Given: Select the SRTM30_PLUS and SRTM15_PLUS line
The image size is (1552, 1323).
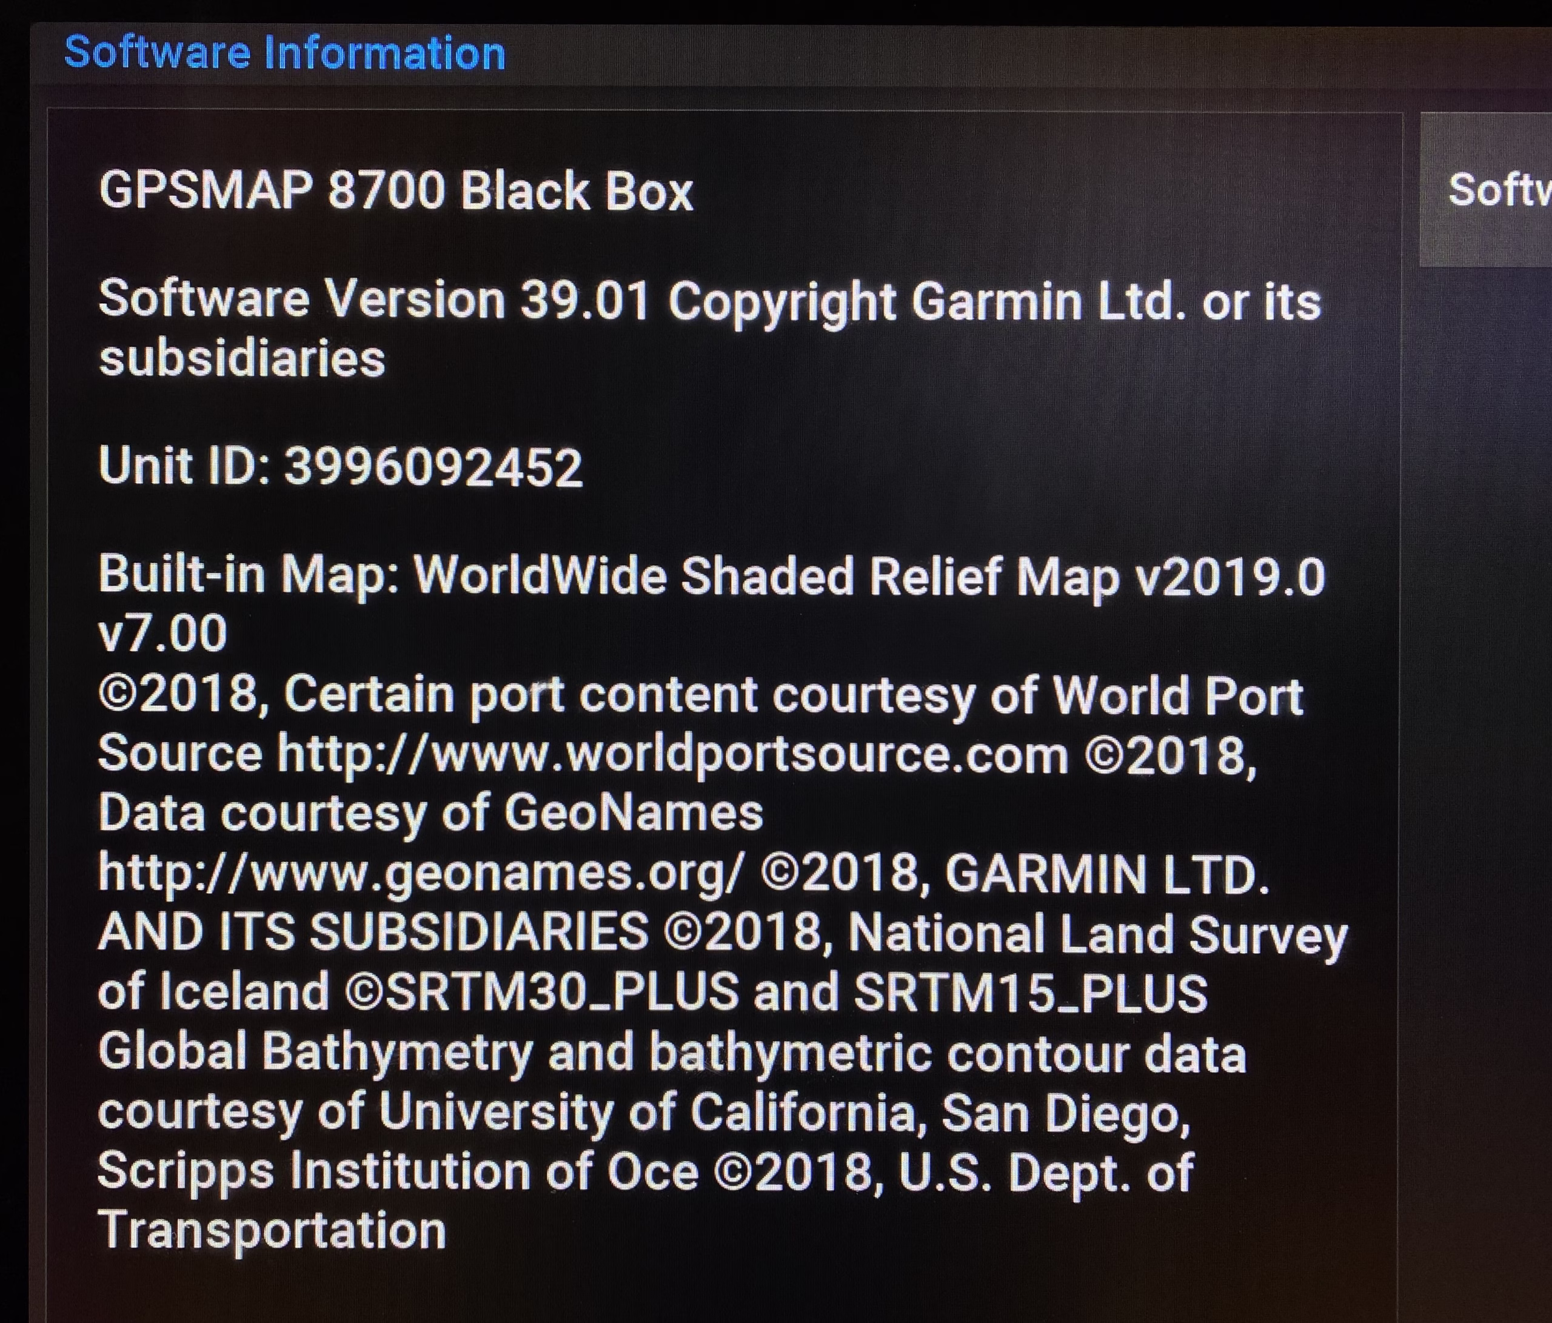Looking at the screenshot, I should click(x=653, y=993).
